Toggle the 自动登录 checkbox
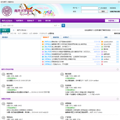This screenshot has height=120, width=120. click(x=99, y=8)
